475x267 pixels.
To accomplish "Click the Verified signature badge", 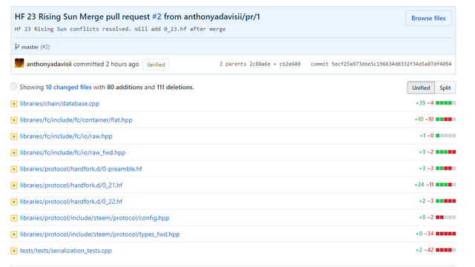I will (156, 65).
